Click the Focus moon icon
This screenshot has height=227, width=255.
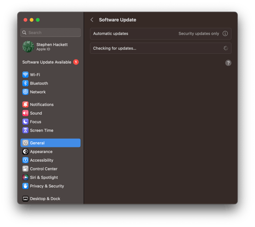[25, 122]
